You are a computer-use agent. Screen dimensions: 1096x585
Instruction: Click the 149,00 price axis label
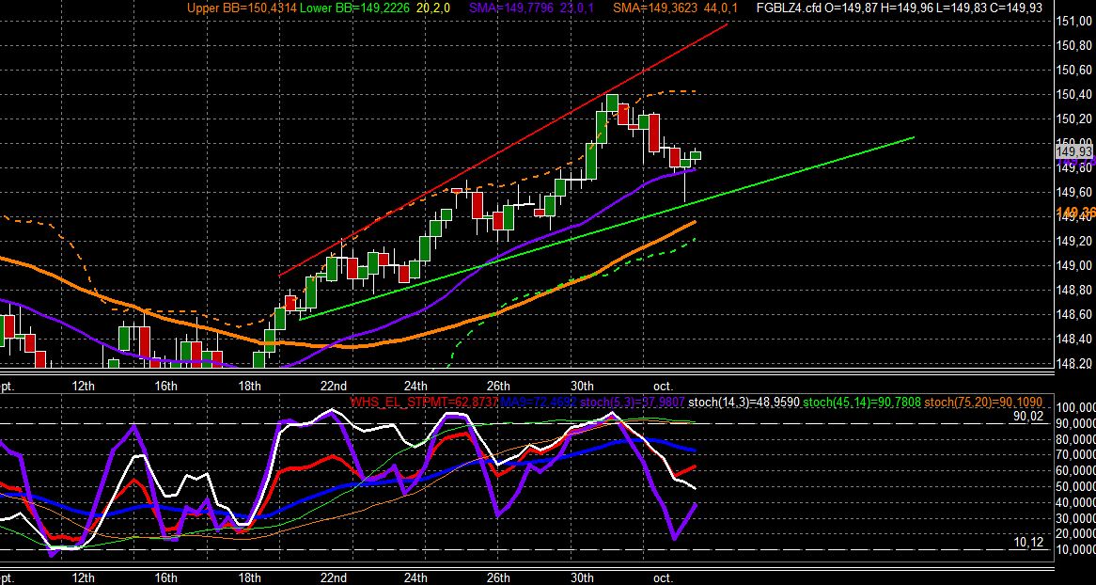coord(1075,266)
